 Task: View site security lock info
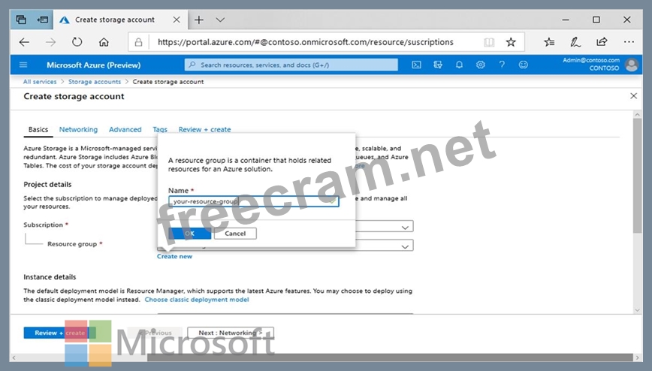tap(138, 42)
